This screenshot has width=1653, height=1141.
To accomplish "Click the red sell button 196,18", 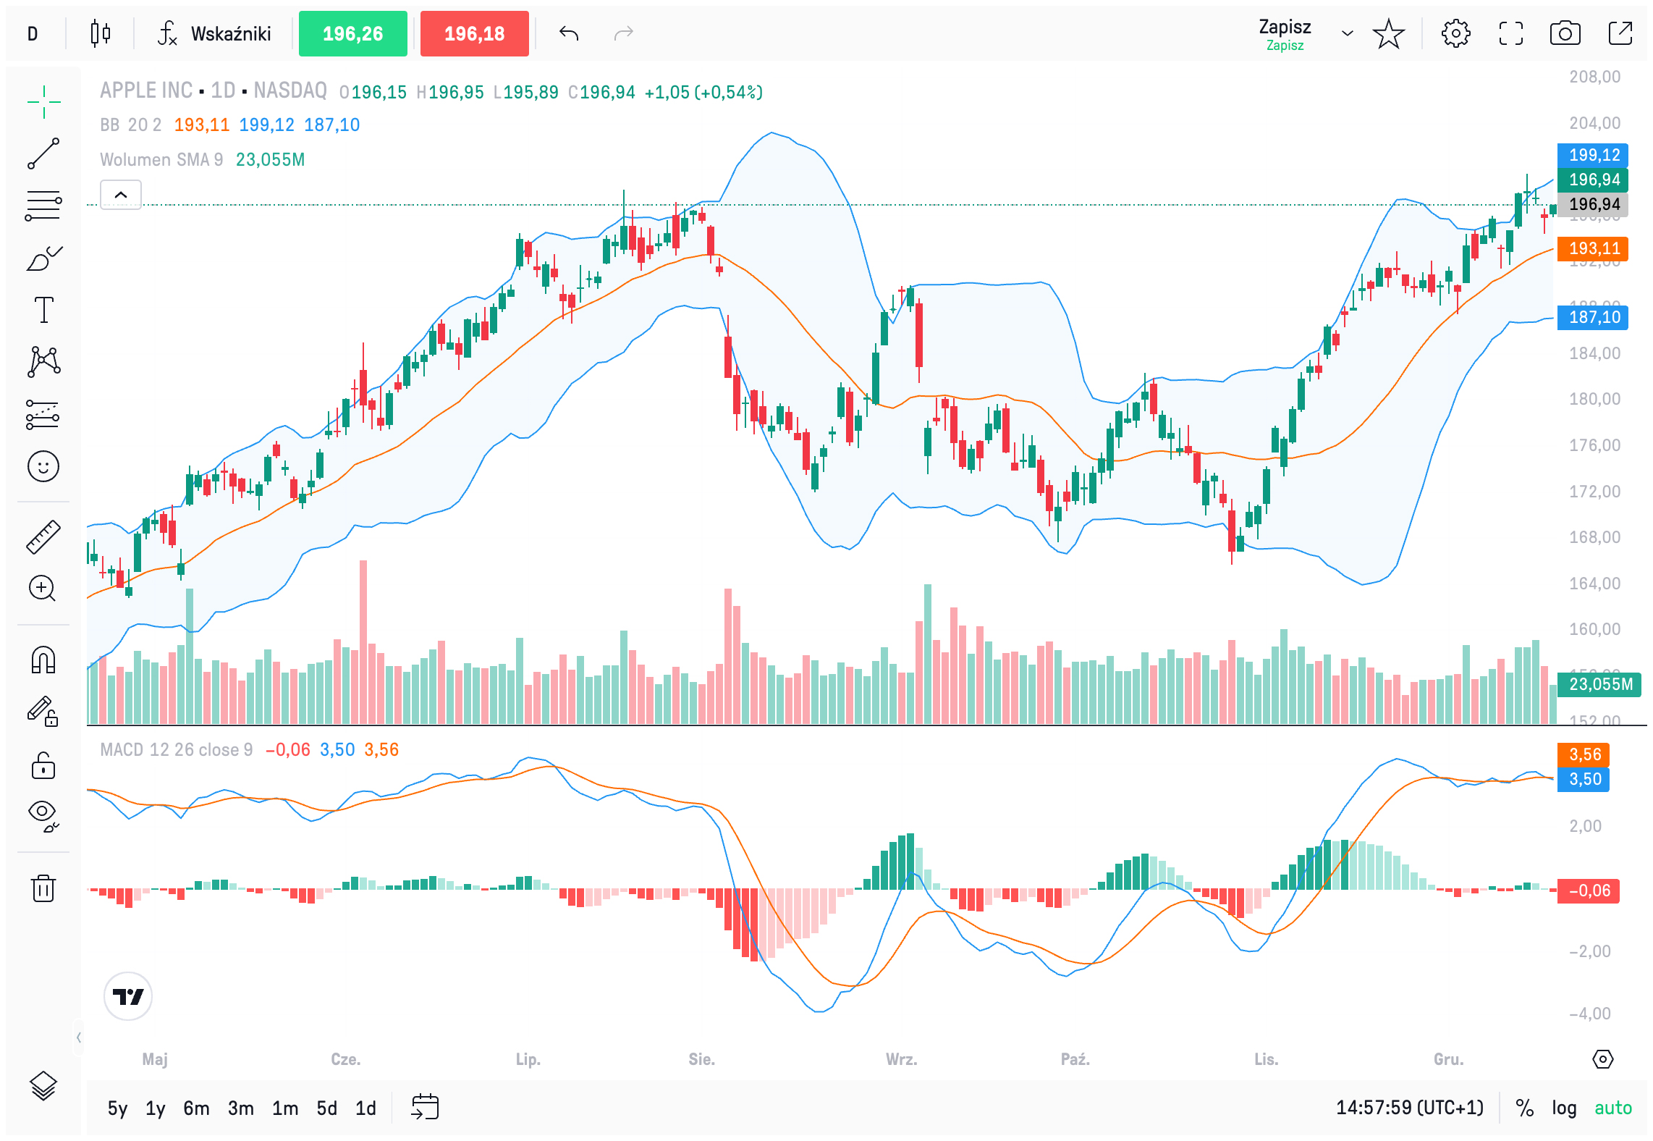I will click(475, 33).
